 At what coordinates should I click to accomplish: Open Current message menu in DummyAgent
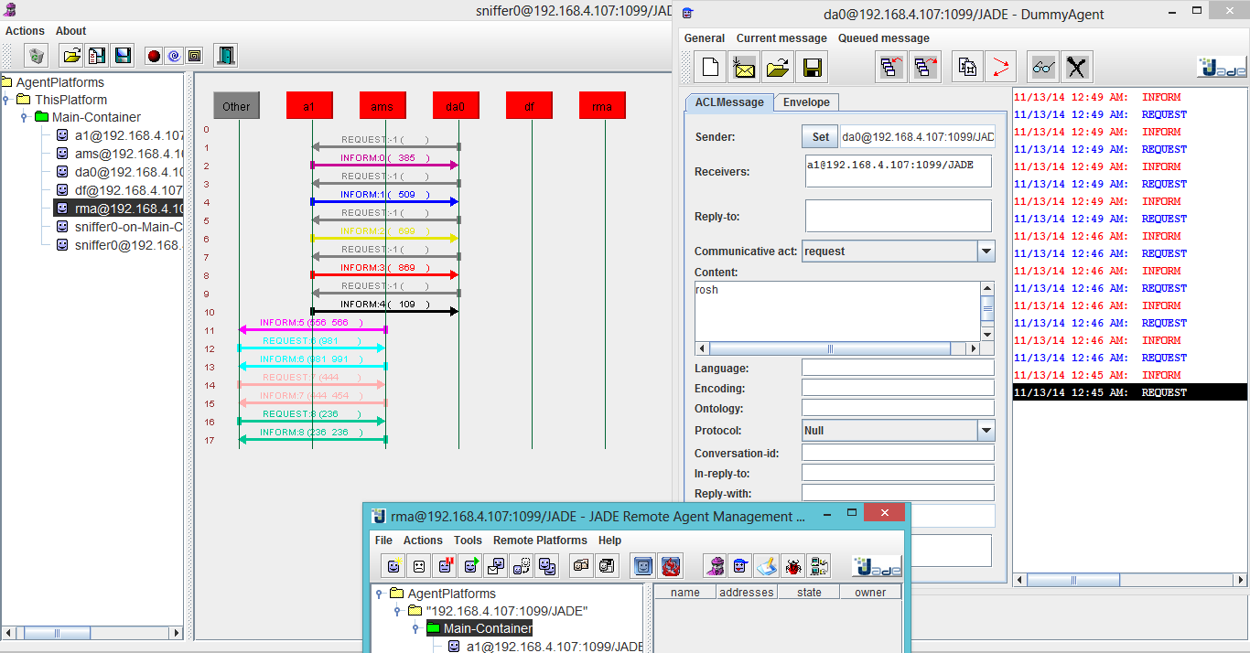tap(781, 38)
